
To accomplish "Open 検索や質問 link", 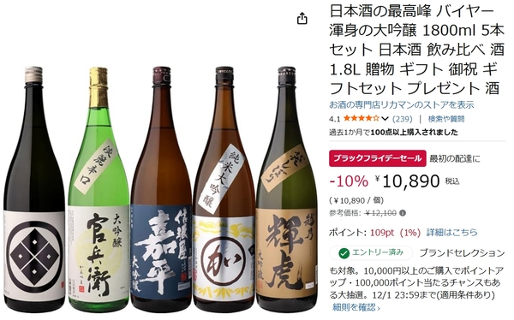I will tap(445, 119).
